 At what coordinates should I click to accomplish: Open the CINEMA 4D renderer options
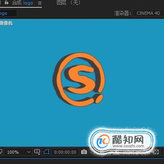pos(148,13)
